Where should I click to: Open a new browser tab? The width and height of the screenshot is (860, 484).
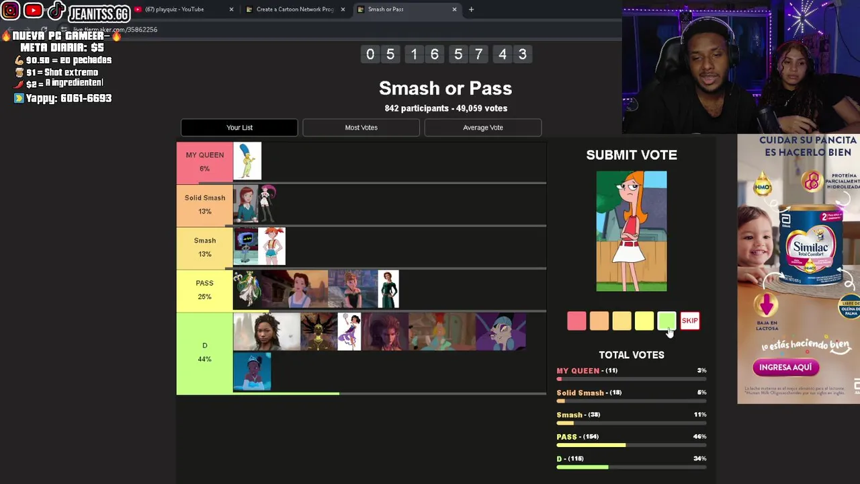[471, 9]
